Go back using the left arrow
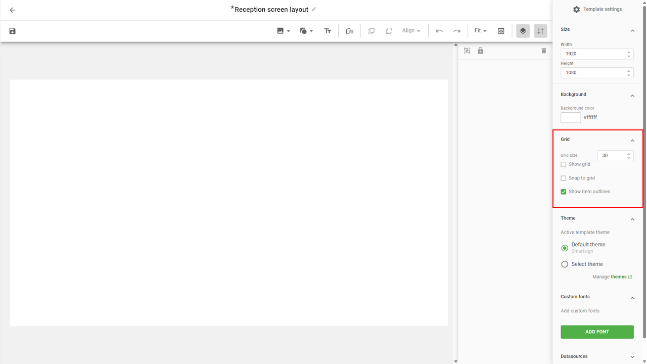Viewport: 647px width, 364px height. click(x=13, y=10)
